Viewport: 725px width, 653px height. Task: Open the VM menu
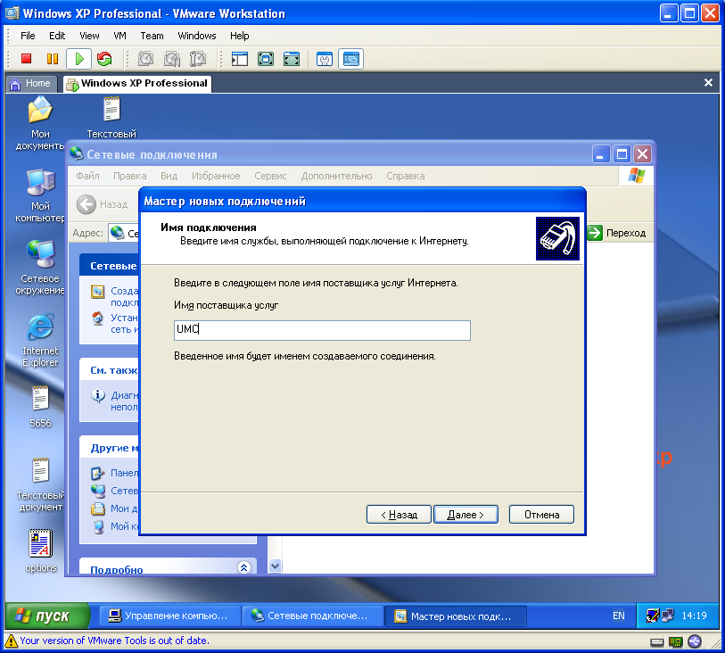(119, 36)
